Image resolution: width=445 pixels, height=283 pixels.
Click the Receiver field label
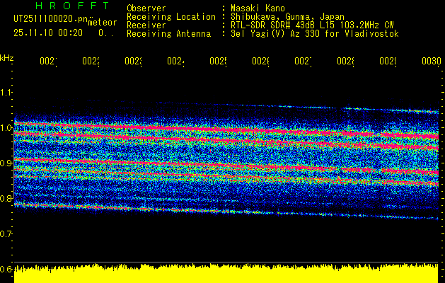pyautogui.click(x=146, y=25)
